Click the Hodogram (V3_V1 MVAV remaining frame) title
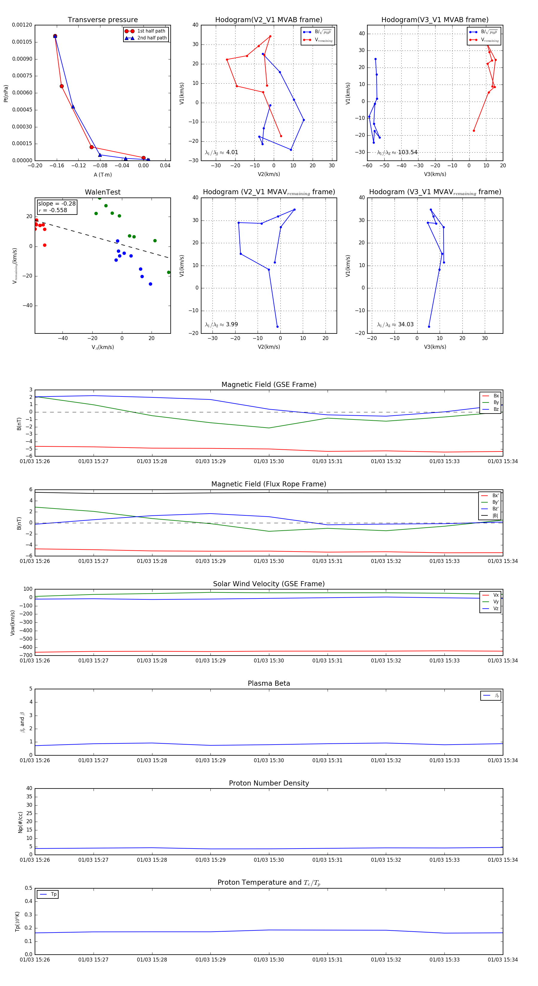The width and height of the screenshot is (538, 986). [435, 192]
